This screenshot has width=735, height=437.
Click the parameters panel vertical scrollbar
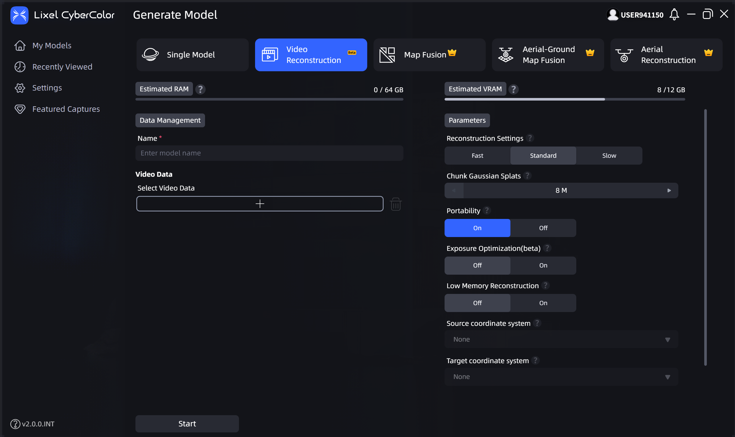(x=705, y=237)
